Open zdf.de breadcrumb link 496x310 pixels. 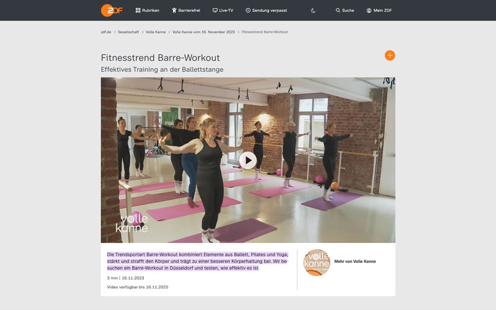point(106,32)
